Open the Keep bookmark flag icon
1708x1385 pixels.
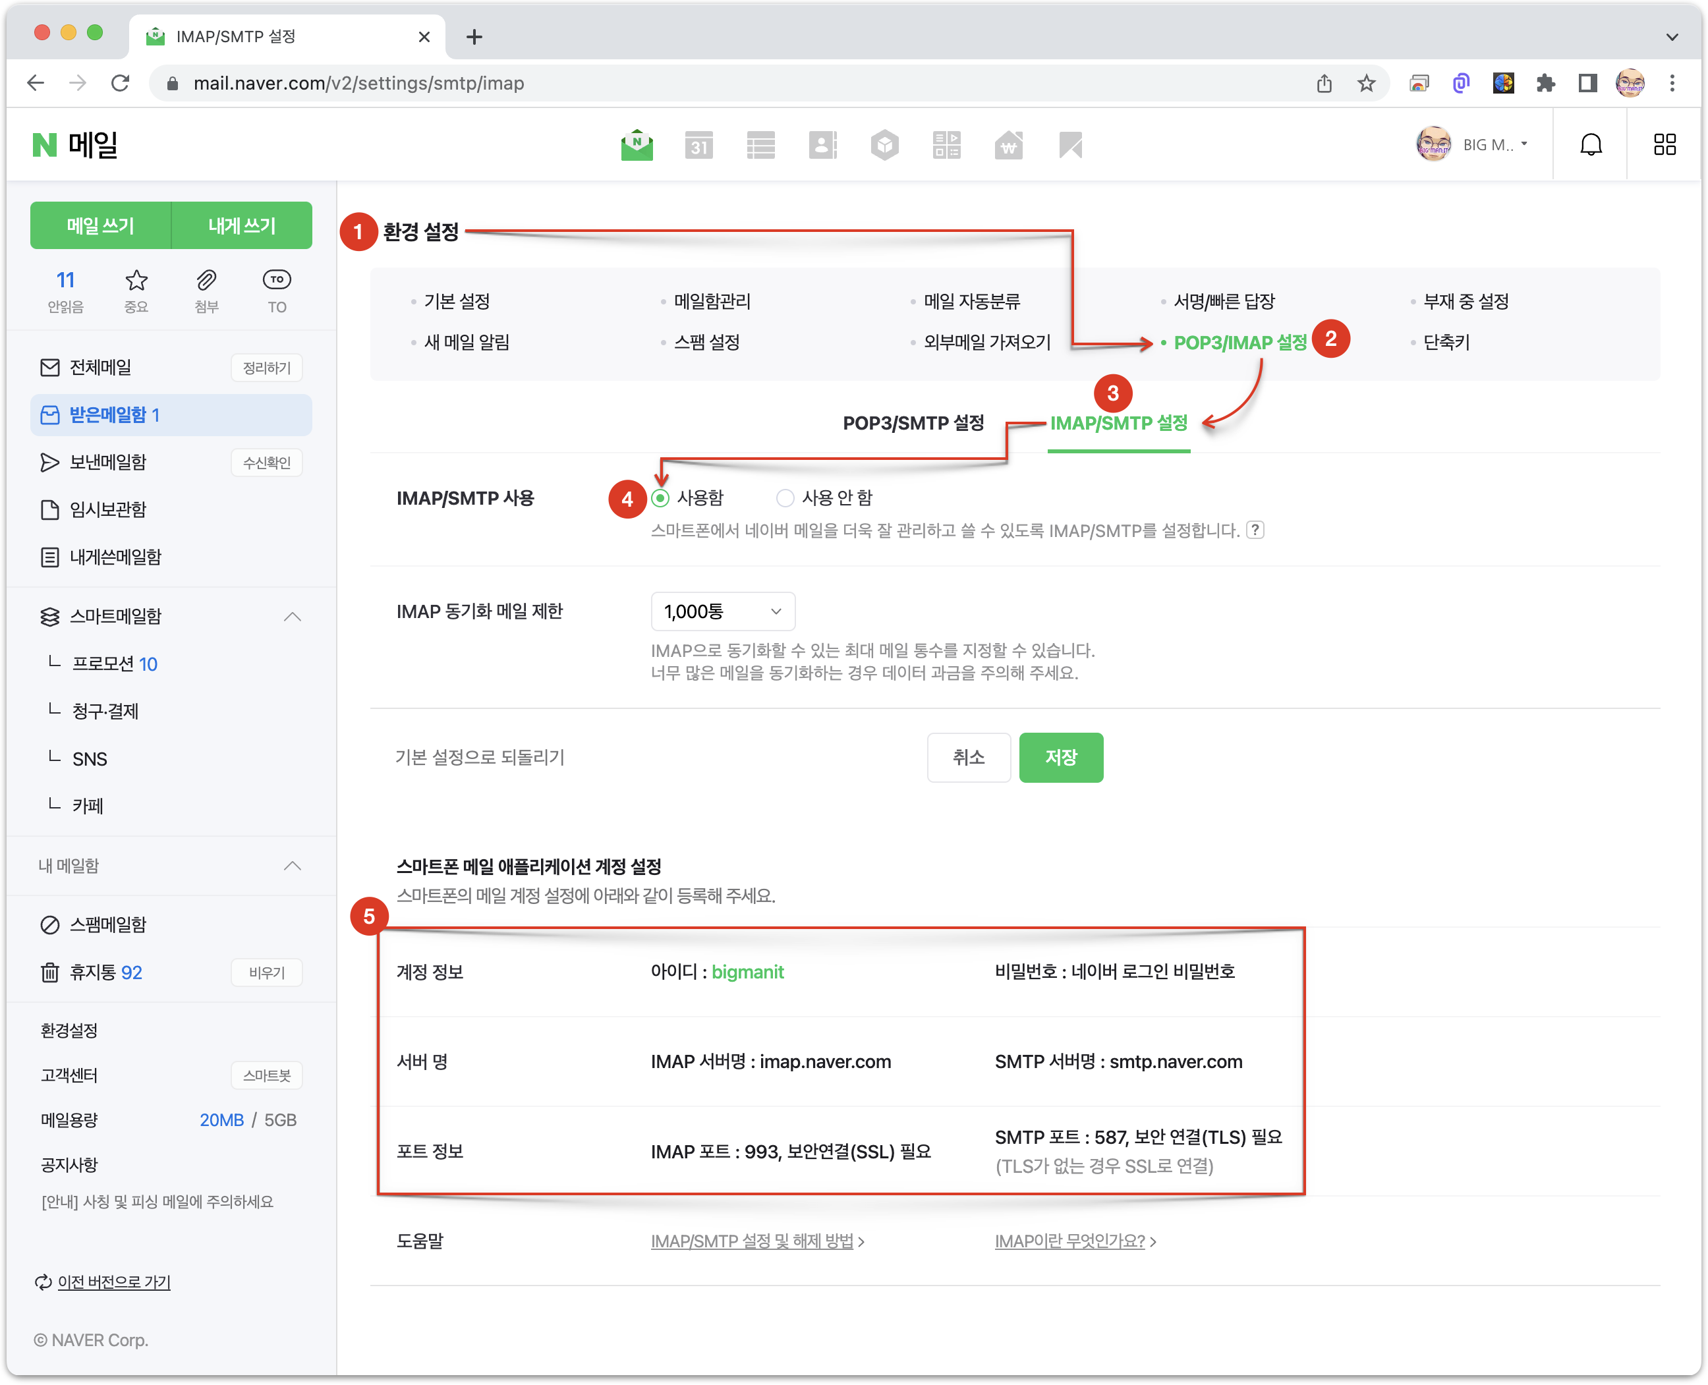[1071, 145]
